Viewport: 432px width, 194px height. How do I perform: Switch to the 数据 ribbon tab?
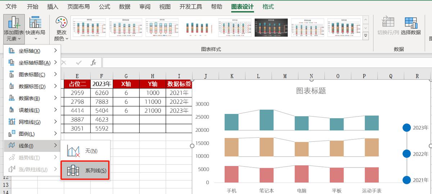coord(125,7)
